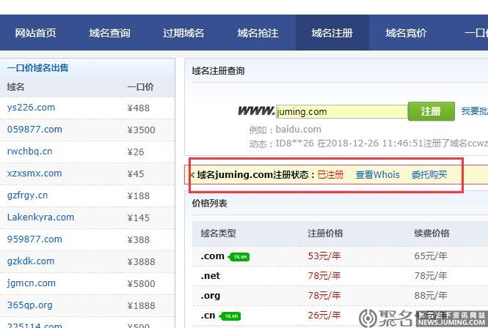Open domain xzxsmx.com listing
This screenshot has height=328, width=488.
click(x=34, y=174)
